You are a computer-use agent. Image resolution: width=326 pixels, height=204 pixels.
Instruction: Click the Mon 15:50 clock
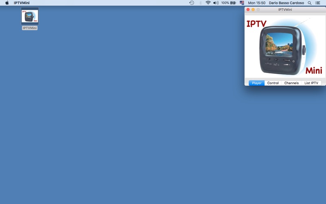coord(257,3)
